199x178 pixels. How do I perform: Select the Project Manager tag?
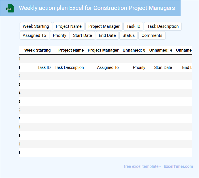click(104, 26)
